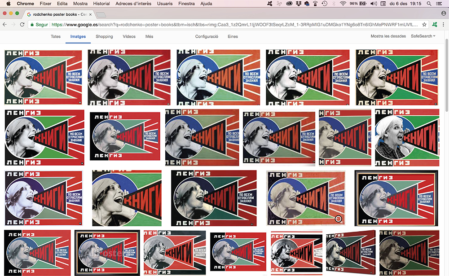Open the Edita menu
Viewport: 449px width, 276px height.
62,4
